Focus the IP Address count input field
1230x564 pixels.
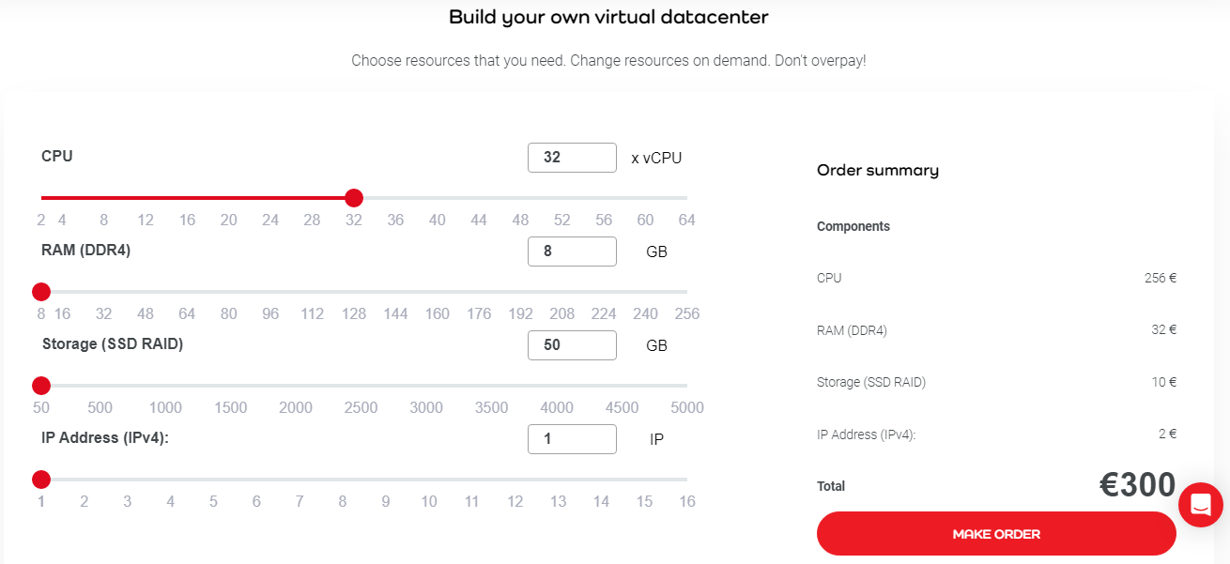[572, 439]
